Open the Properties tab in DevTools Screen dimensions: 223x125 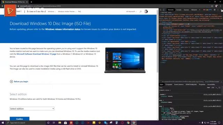point(202,84)
